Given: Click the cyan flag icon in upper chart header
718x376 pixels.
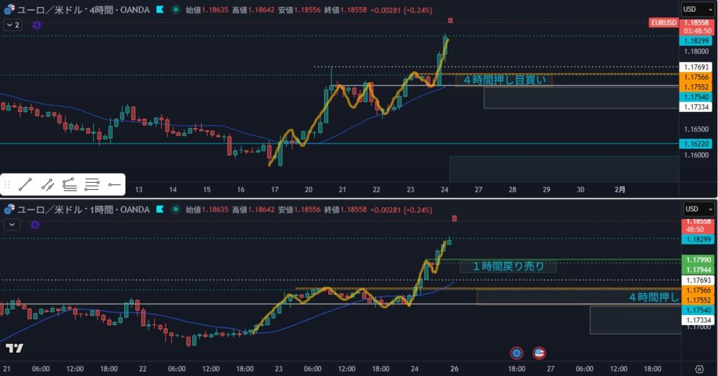Looking at the screenshot, I should click(x=161, y=11).
